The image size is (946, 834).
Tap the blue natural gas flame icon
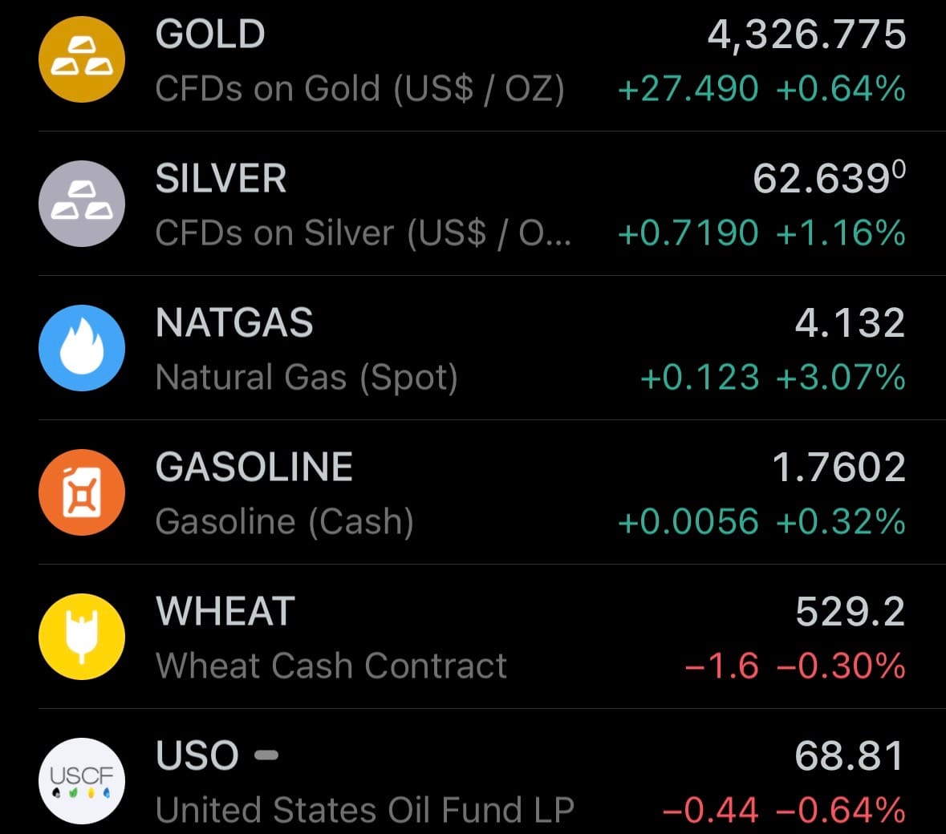click(82, 348)
